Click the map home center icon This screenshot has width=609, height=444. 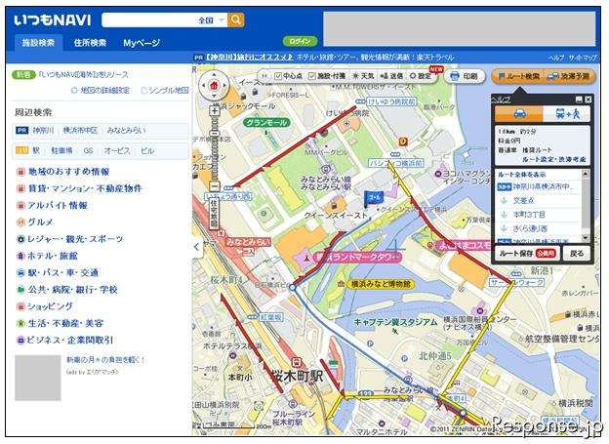[214, 86]
